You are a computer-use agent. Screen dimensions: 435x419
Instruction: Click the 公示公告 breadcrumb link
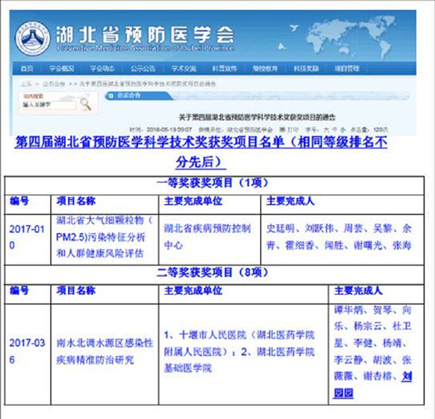click(53, 84)
